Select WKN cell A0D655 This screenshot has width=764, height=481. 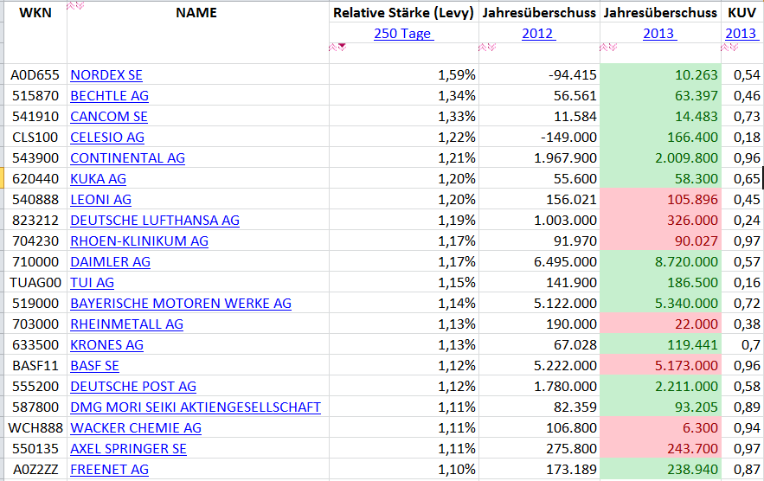click(x=35, y=75)
